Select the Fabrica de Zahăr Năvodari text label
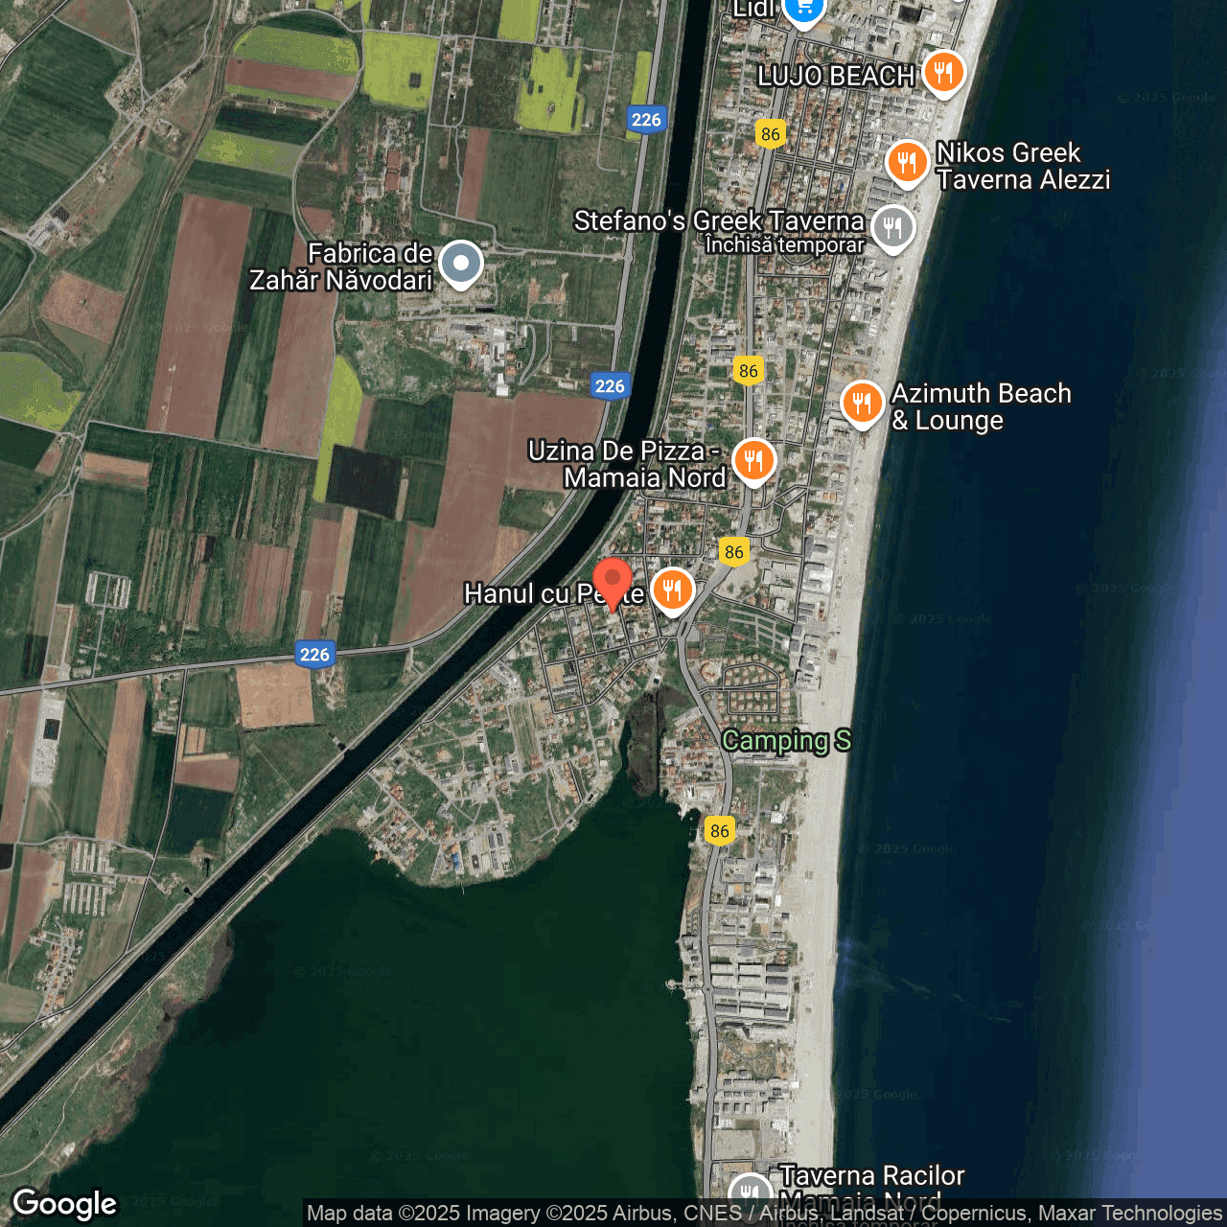The width and height of the screenshot is (1227, 1227). 341,267
